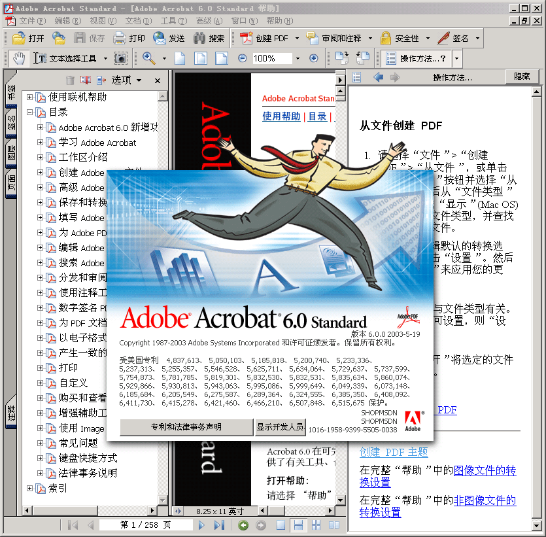Open the 创建 PDF 主题 link

(394, 452)
